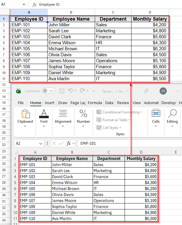This screenshot has height=225, width=182.
Task: Open the File tab
Action: (x=21, y=103)
